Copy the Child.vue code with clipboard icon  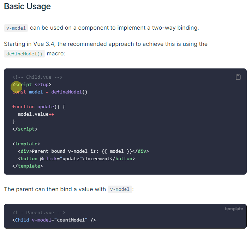point(238,77)
